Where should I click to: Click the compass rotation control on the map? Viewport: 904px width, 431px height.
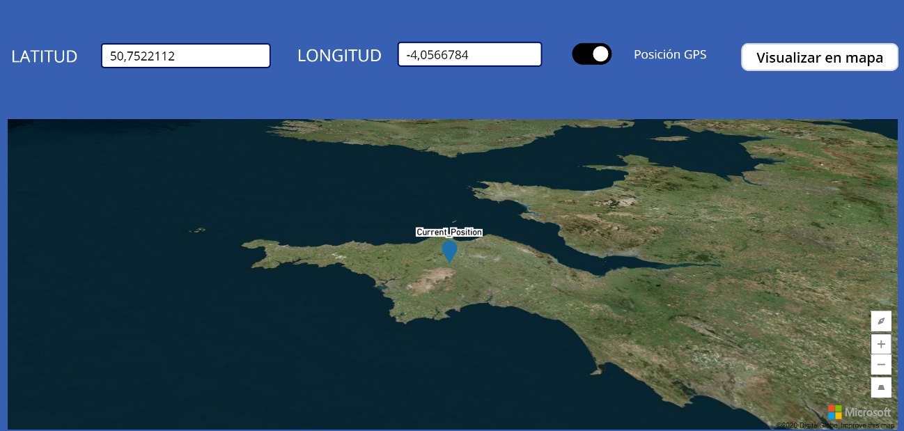pos(881,321)
